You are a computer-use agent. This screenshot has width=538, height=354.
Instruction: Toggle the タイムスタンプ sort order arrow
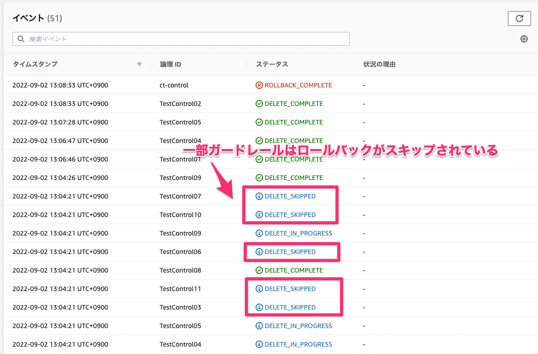point(139,64)
